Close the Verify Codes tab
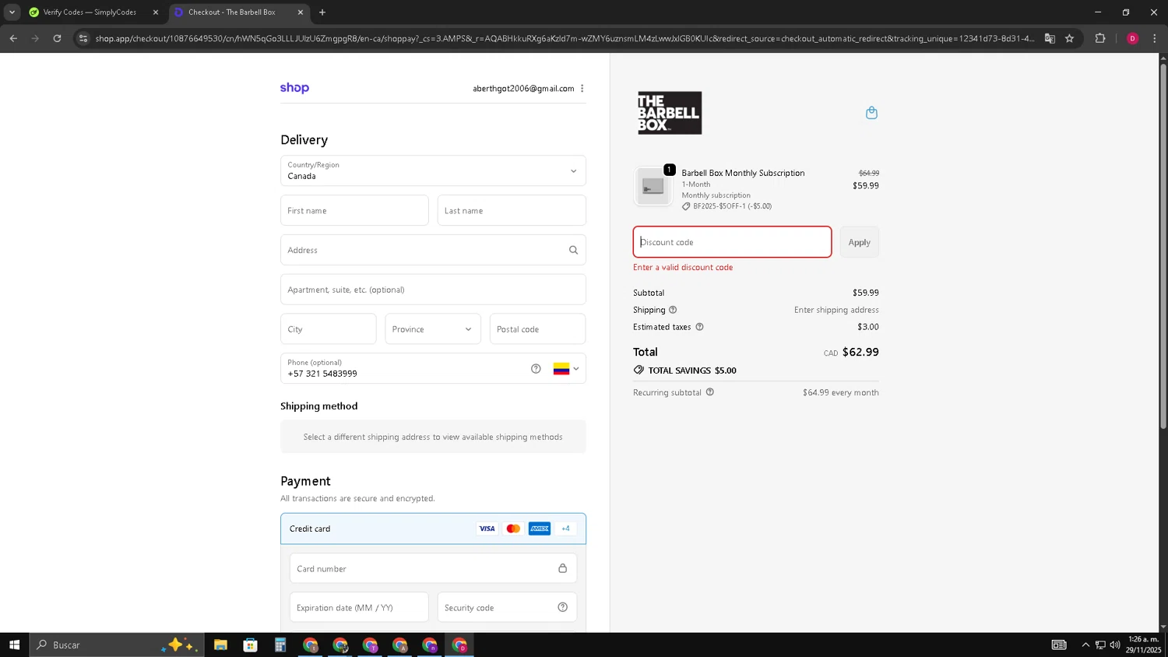This screenshot has width=1168, height=657. [x=155, y=12]
